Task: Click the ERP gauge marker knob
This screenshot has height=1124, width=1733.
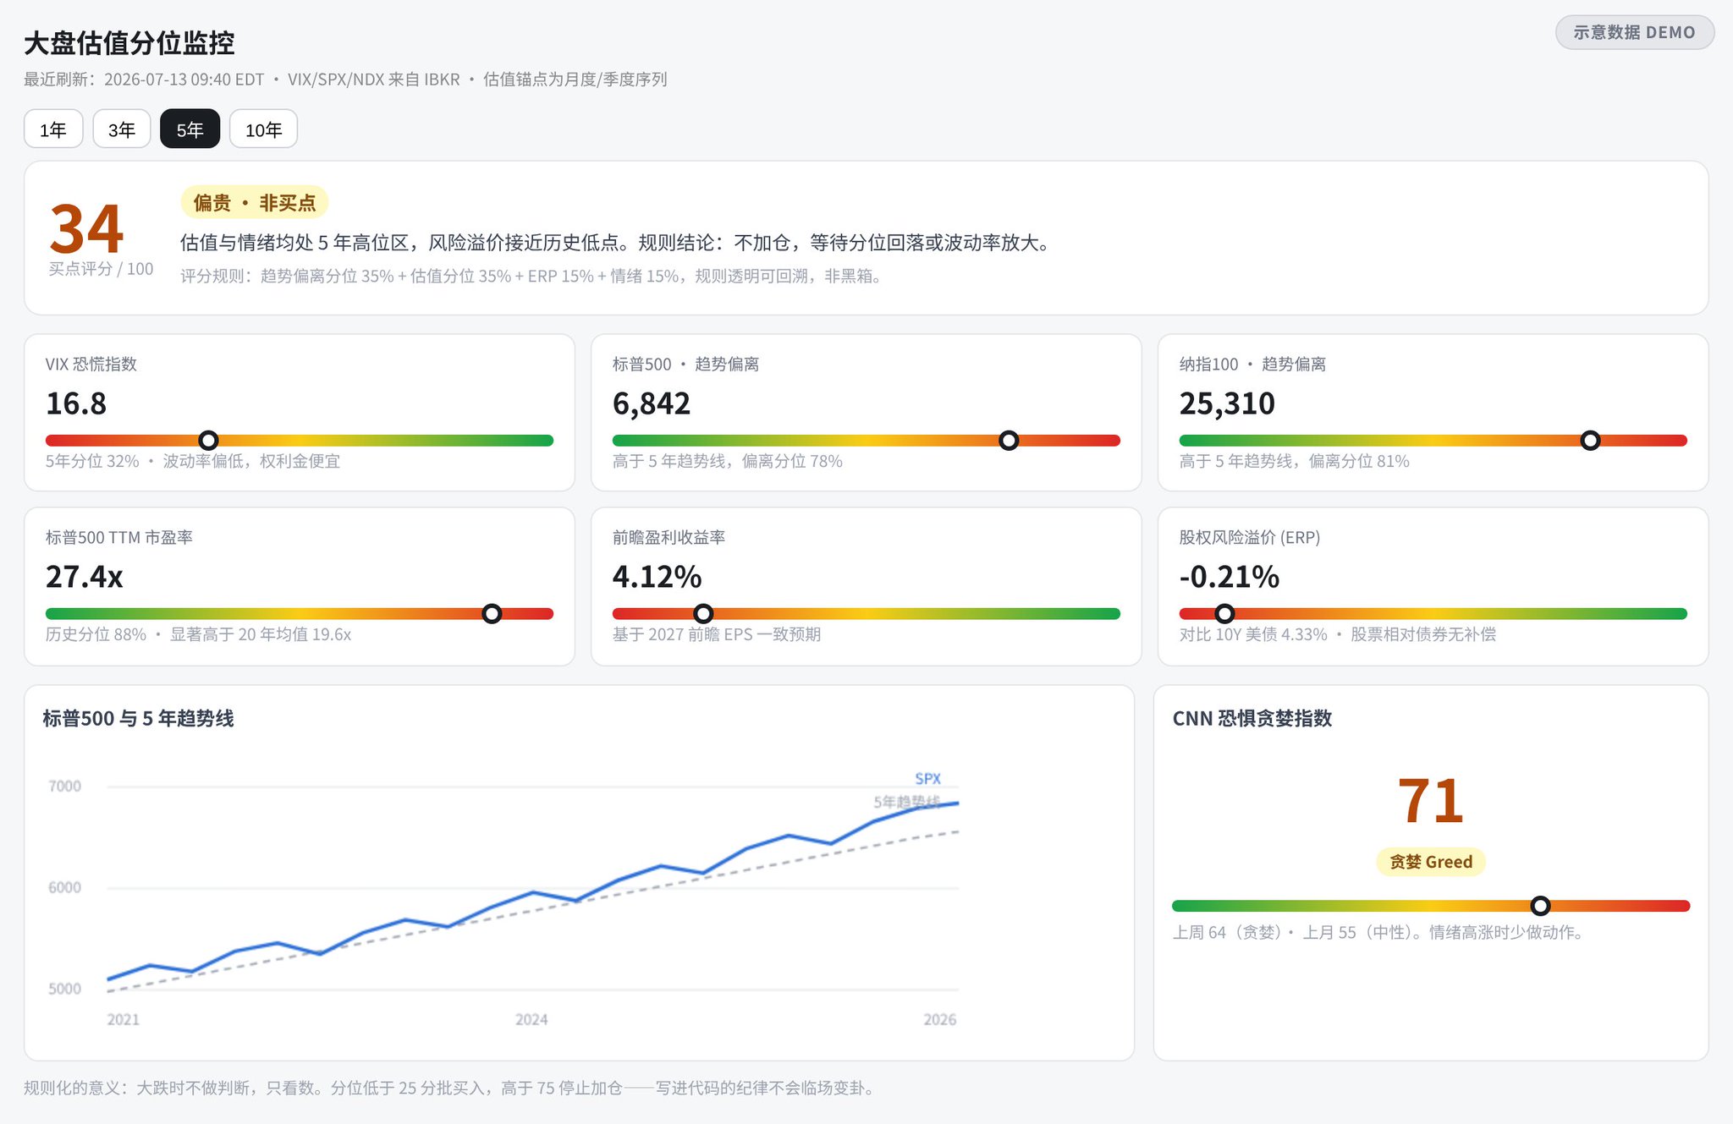Action: click(x=1224, y=614)
